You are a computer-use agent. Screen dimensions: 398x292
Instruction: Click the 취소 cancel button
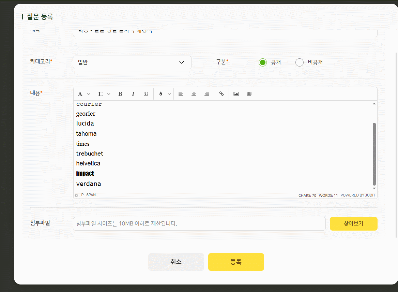tap(176, 262)
